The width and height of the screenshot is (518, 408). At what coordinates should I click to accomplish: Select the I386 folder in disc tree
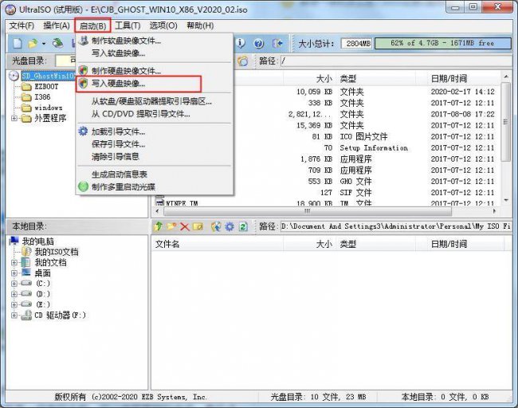click(x=42, y=97)
